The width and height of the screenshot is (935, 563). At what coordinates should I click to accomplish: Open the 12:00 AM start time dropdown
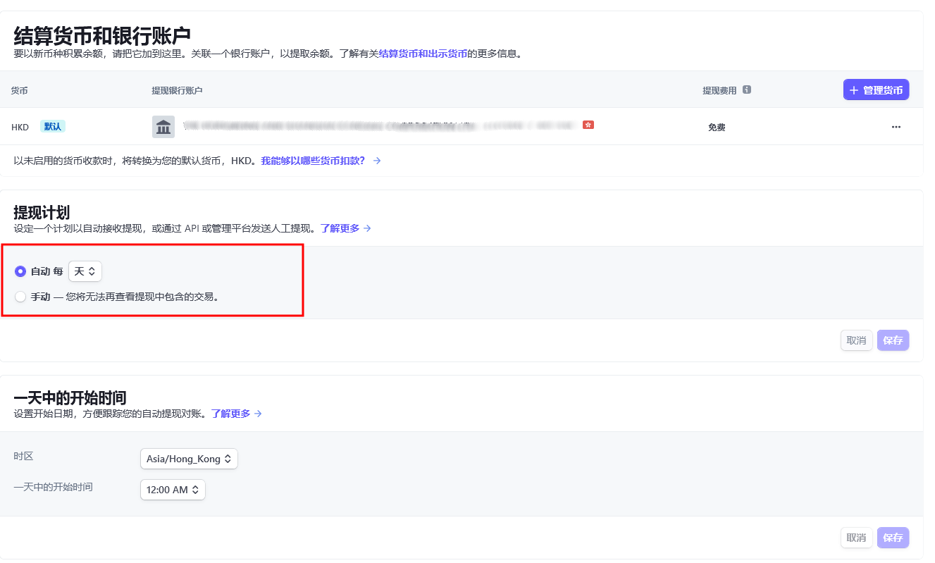[173, 490]
